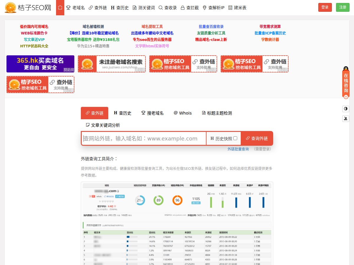Focus the domain backlink input field

pyautogui.click(x=144, y=138)
